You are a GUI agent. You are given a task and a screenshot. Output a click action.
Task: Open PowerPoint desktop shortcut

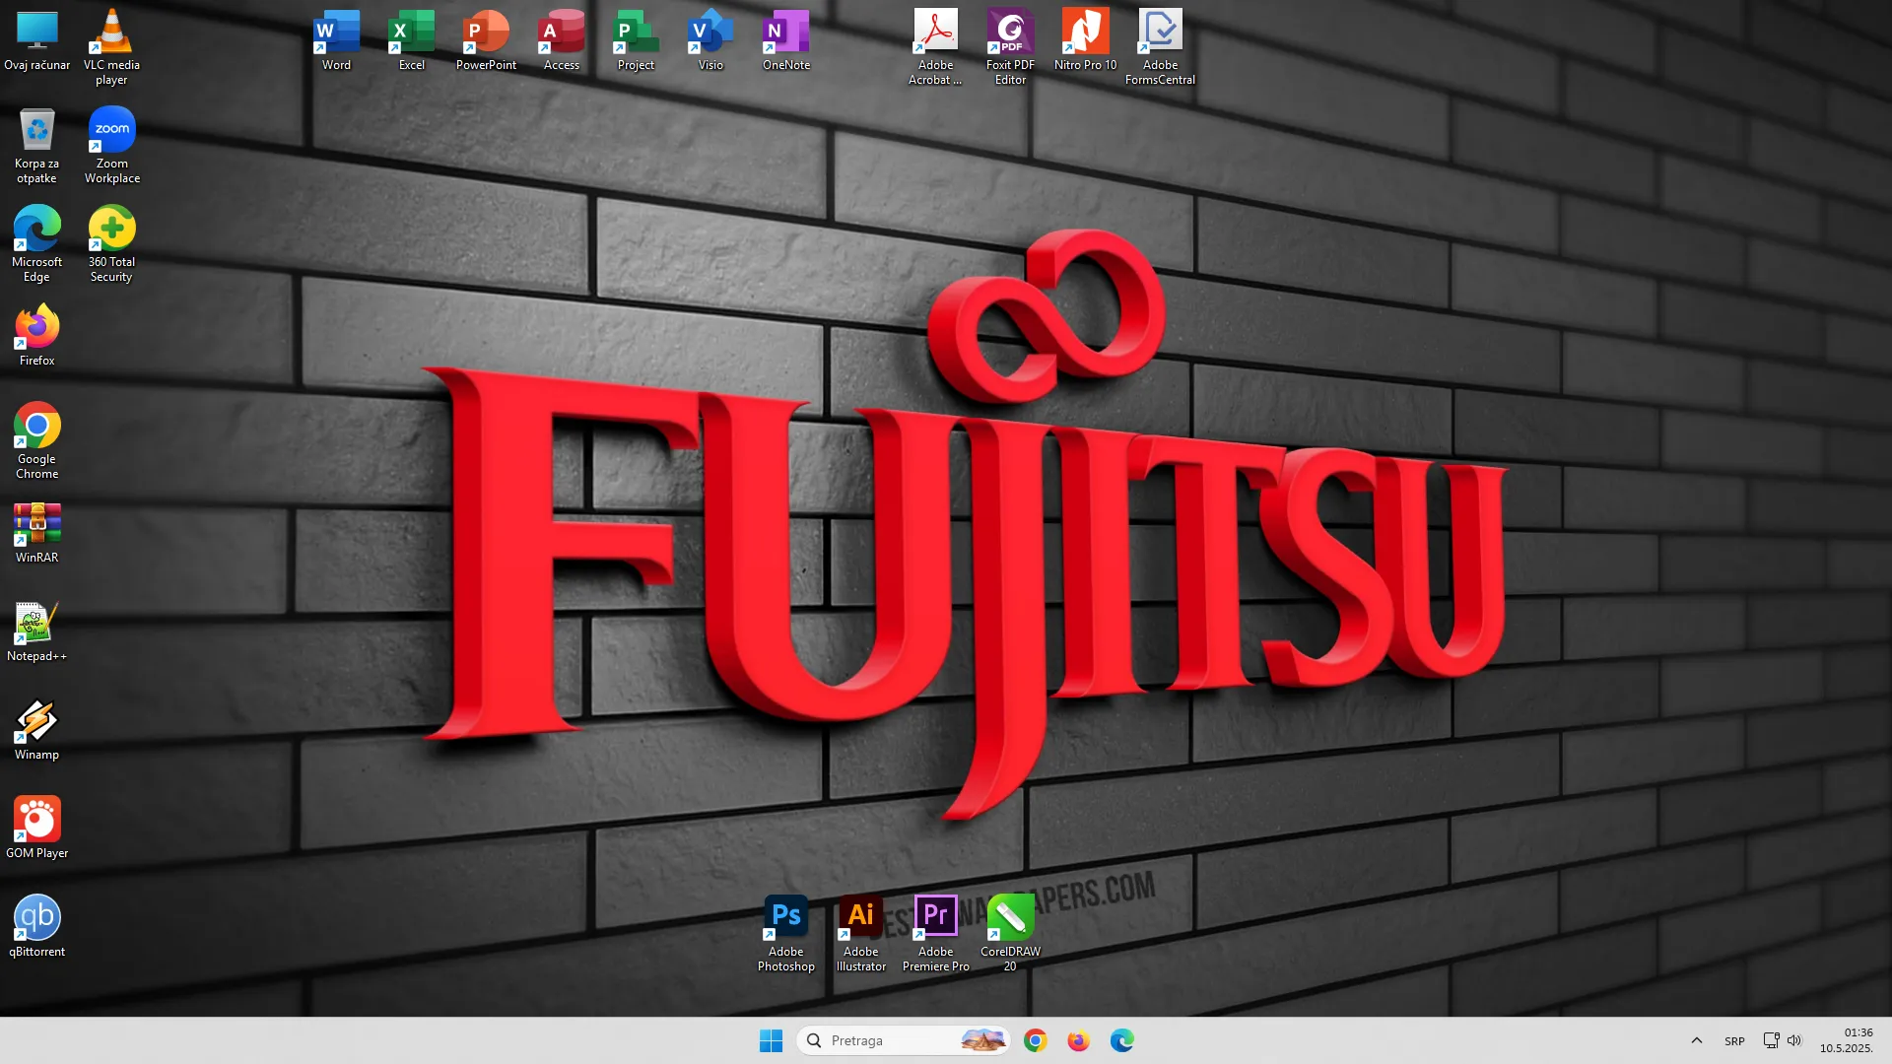[486, 39]
